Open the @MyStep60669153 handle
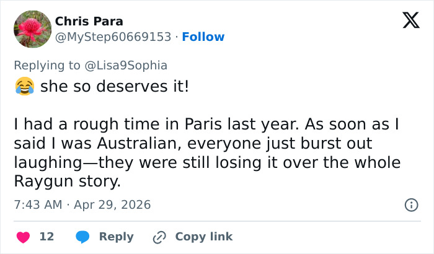434x254 pixels. pyautogui.click(x=113, y=37)
